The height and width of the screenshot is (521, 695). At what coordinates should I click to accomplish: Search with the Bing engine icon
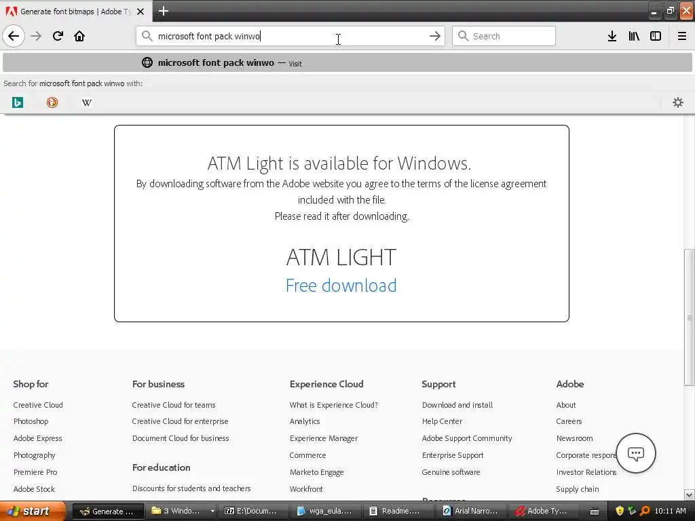17,102
